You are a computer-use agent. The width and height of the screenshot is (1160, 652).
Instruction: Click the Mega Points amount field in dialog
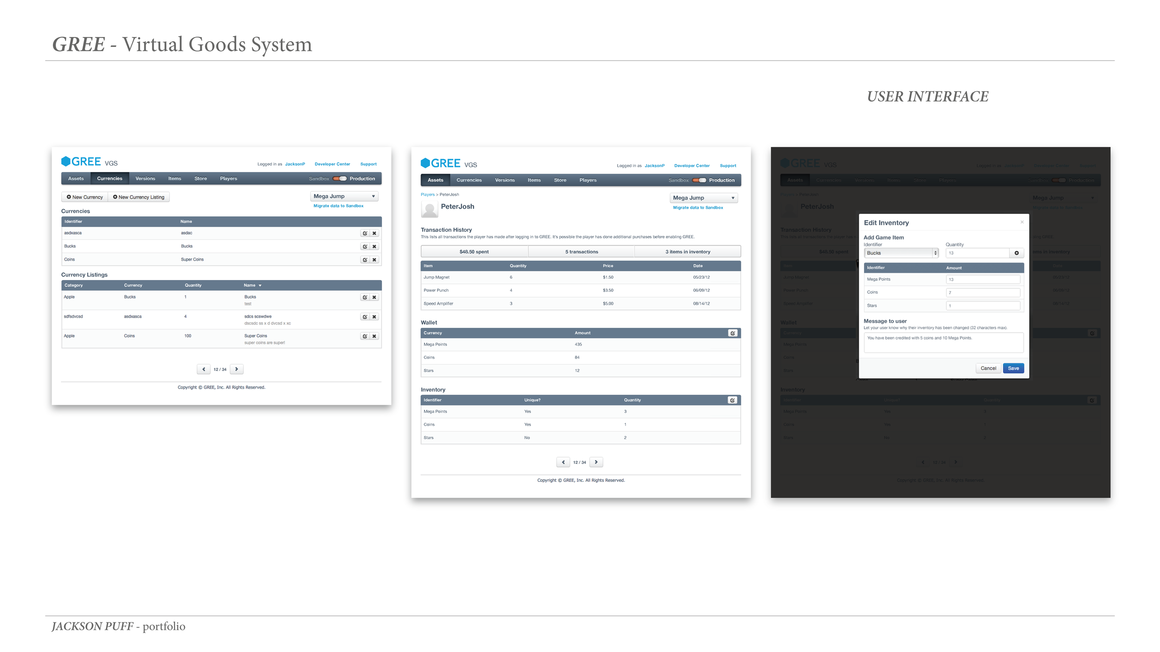click(x=983, y=280)
